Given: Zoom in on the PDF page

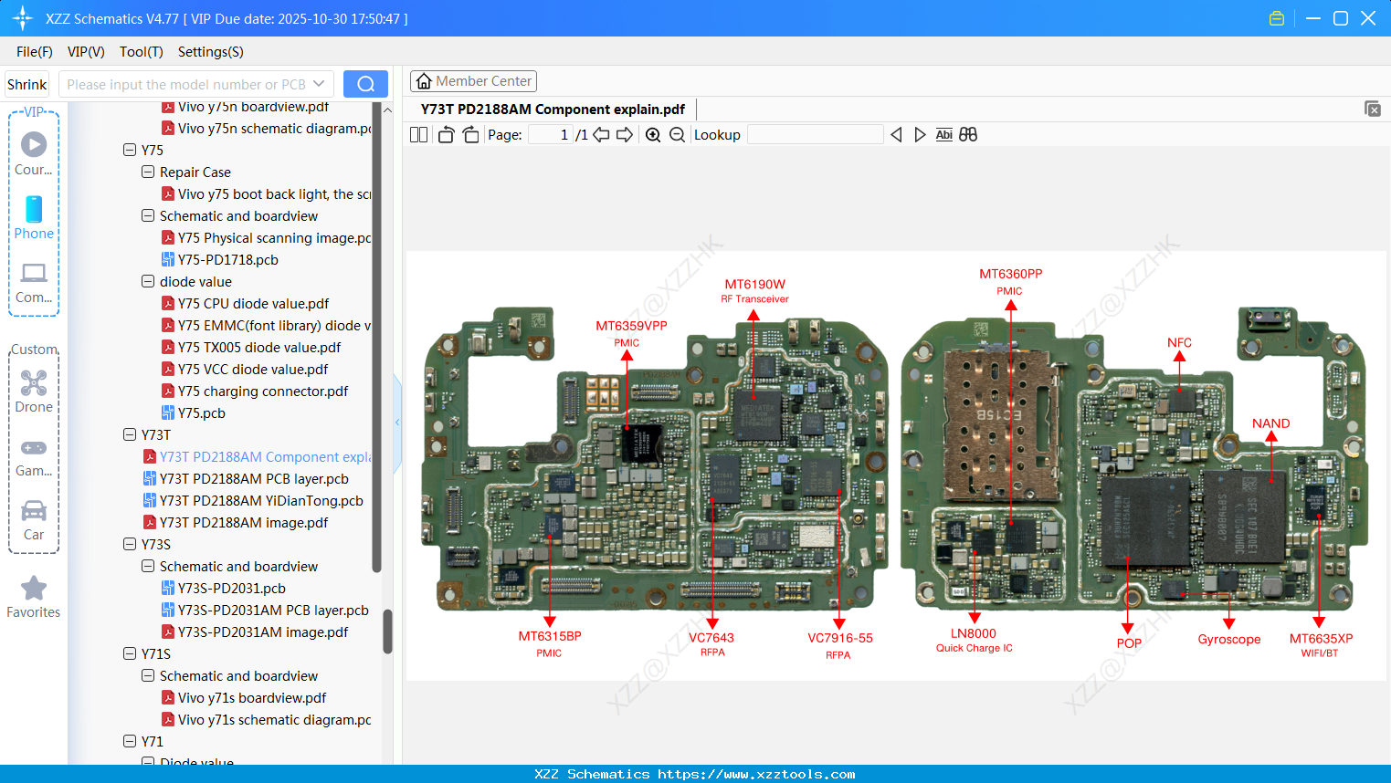Looking at the screenshot, I should (x=653, y=134).
